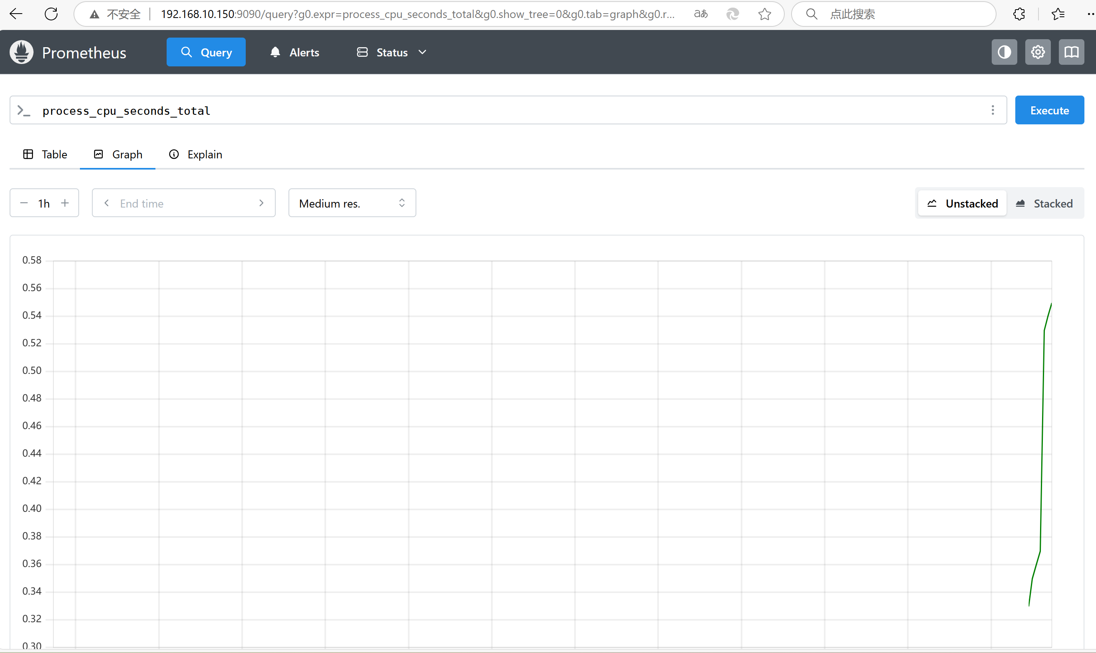Open the Medium res. resolution dropdown

coord(352,203)
